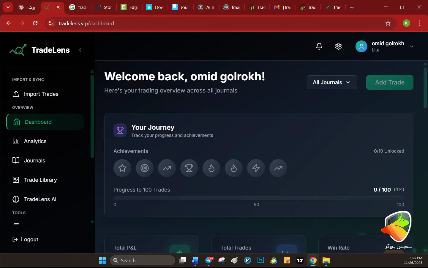Click the star achievement badge
Viewport: 428px width, 268px height.
point(122,168)
